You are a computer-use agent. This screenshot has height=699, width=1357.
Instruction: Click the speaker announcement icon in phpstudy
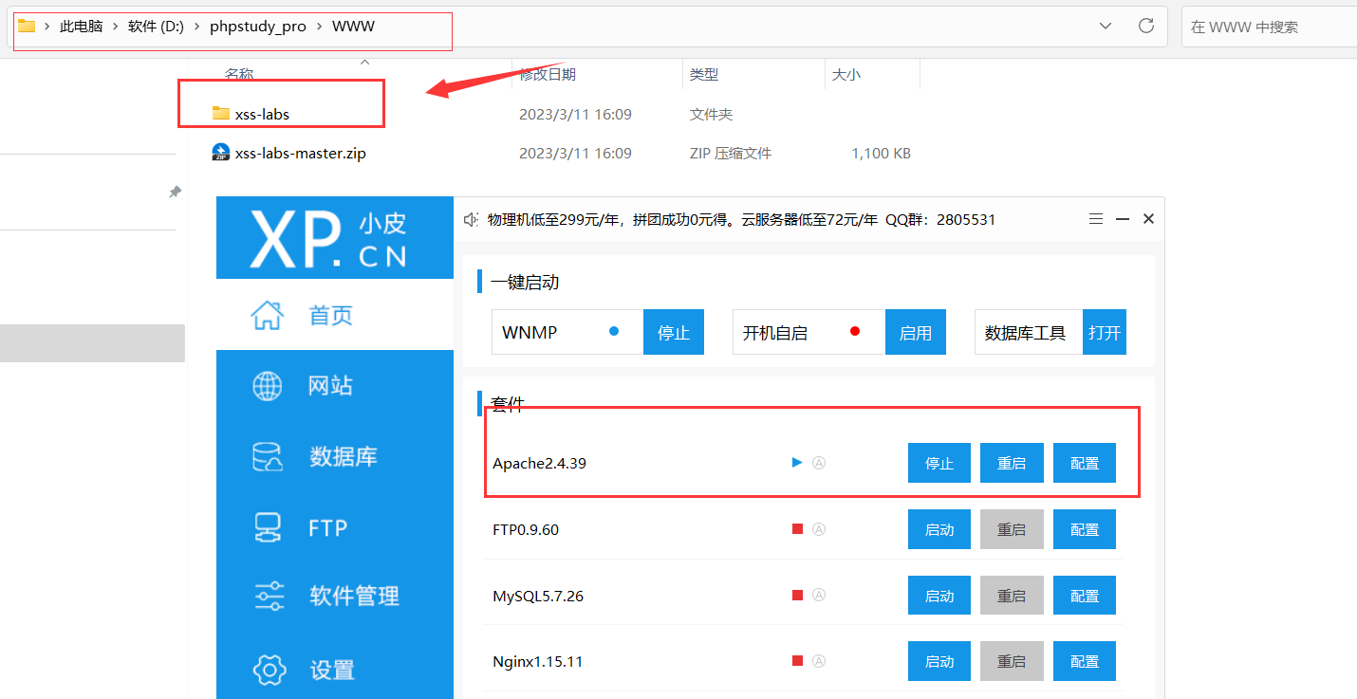pos(472,219)
